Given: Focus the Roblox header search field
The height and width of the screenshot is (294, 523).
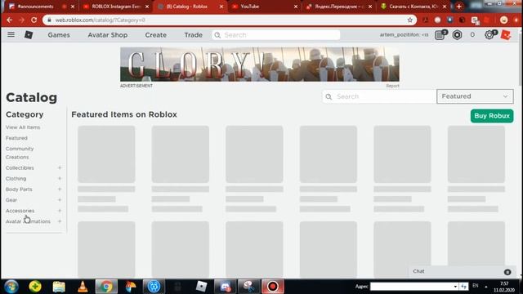Looking at the screenshot, I should (276, 34).
